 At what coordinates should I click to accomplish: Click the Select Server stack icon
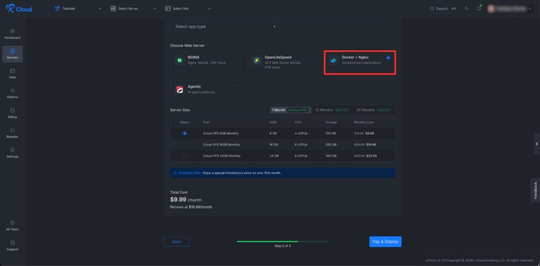(113, 8)
